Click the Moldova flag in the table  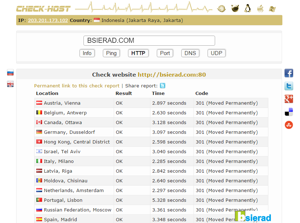pyautogui.click(x=39, y=181)
